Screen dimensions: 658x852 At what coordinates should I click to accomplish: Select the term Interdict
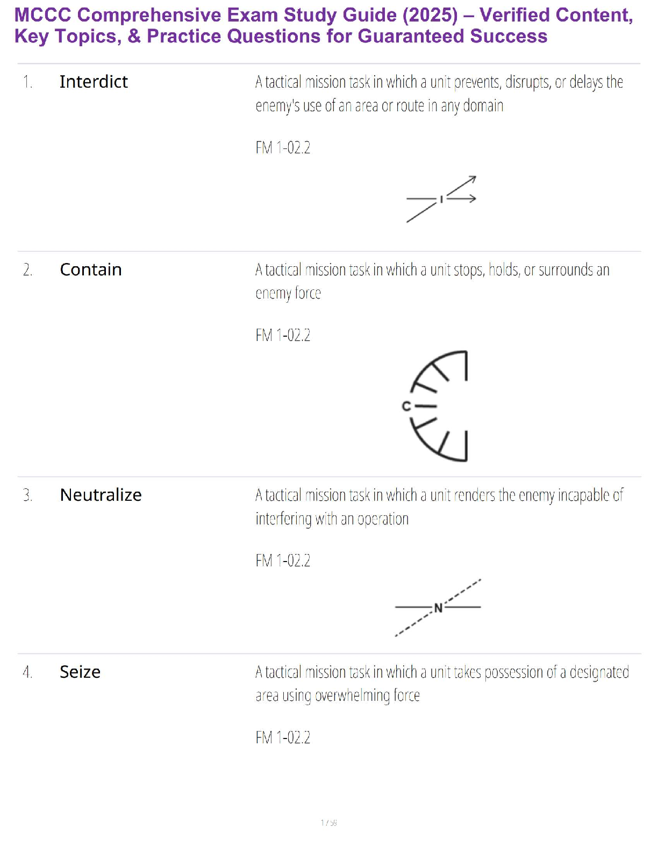(94, 82)
